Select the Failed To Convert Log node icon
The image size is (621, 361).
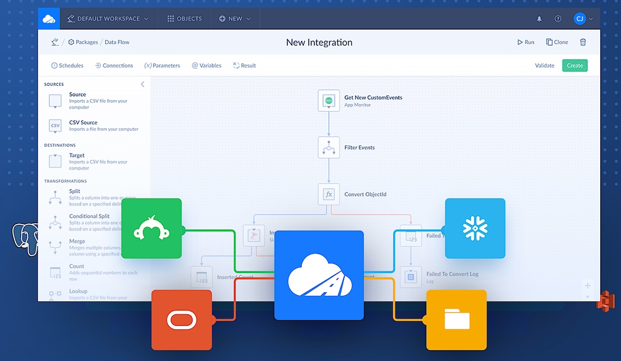tap(410, 277)
